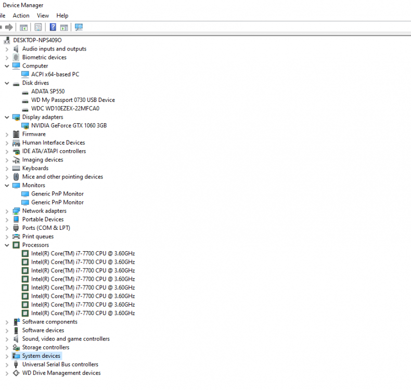
Task: Click the Print queues printer icon
Action: click(x=16, y=237)
